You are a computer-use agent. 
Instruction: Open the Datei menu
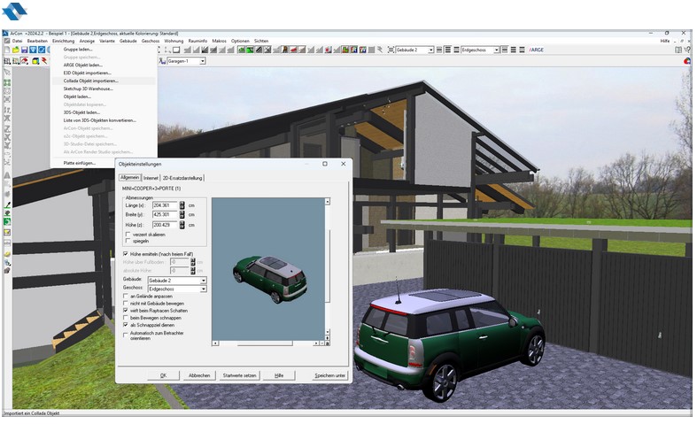coord(17,41)
